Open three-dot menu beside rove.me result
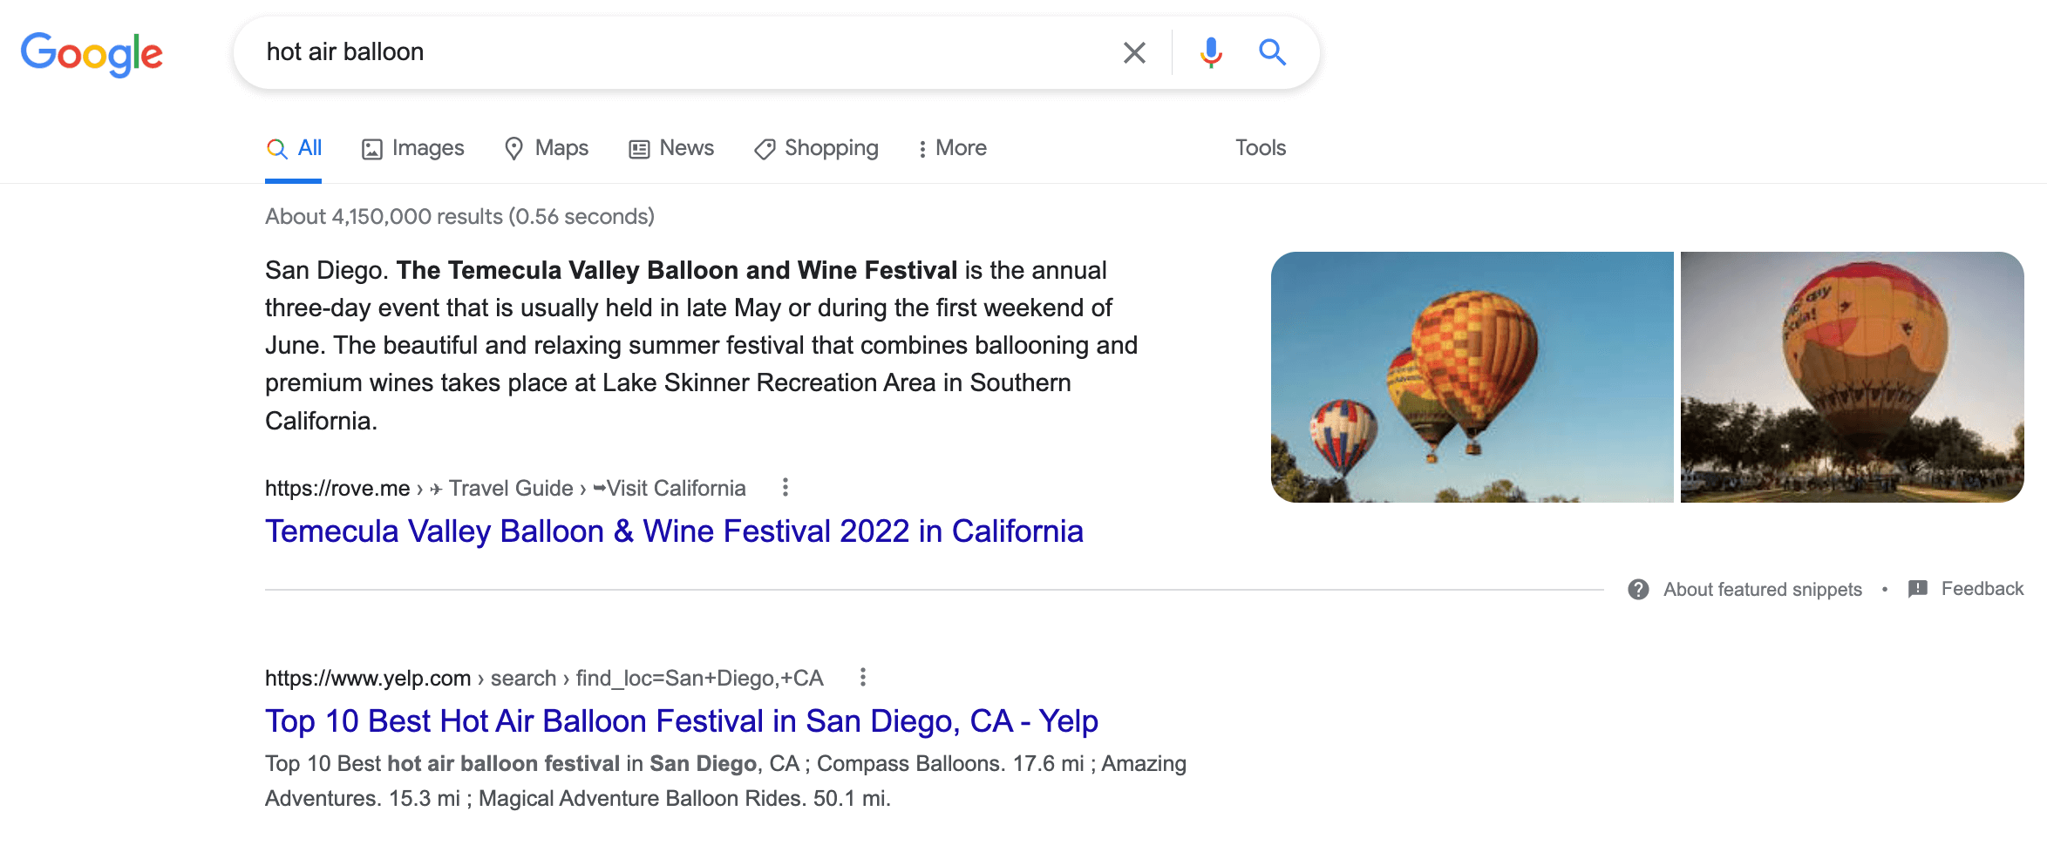 point(785,488)
